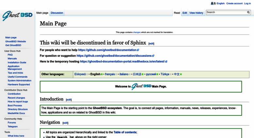
Task: Edit the Navigation section
Action: 65,123
